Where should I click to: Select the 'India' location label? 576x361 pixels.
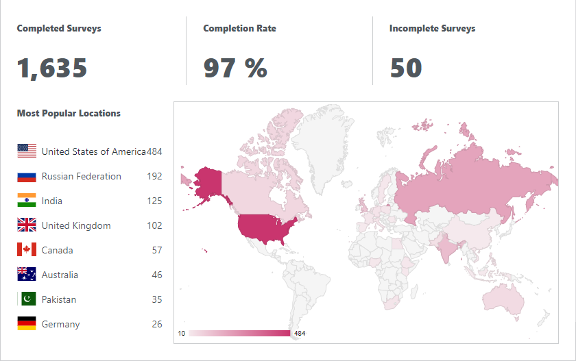(x=52, y=201)
